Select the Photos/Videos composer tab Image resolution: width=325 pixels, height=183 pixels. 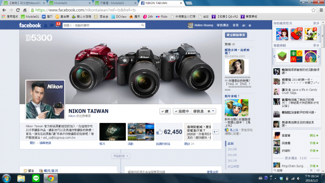click(x=49, y=171)
